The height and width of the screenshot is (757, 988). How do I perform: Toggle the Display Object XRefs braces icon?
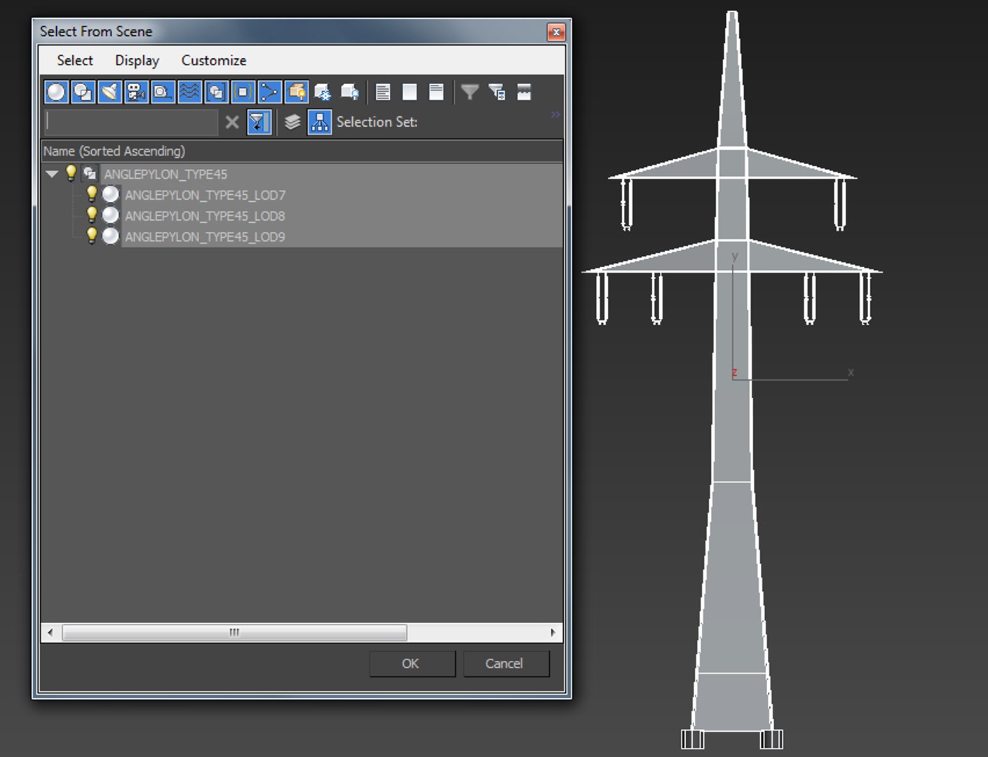(243, 92)
